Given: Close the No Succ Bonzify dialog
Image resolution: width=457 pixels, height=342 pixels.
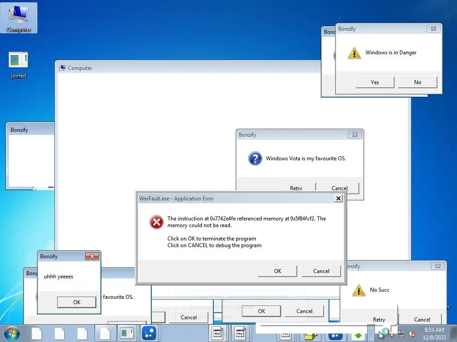Looking at the screenshot, I should [x=438, y=266].
